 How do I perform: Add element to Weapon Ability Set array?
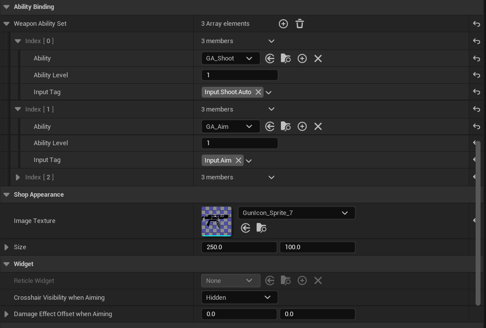283,24
